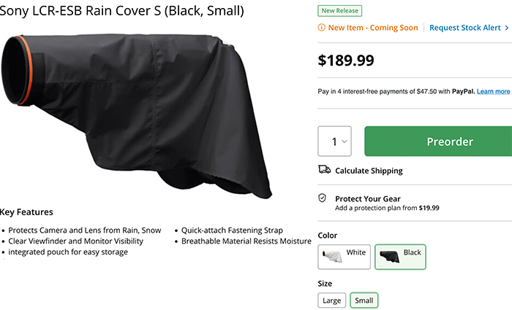Click the Request Stock Alert link text
Screen dimensions: 512x310
465,28
